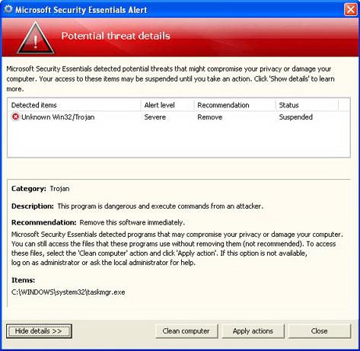The height and width of the screenshot is (351, 360).
Task: Click the Detected items column header
Action: click(x=75, y=105)
